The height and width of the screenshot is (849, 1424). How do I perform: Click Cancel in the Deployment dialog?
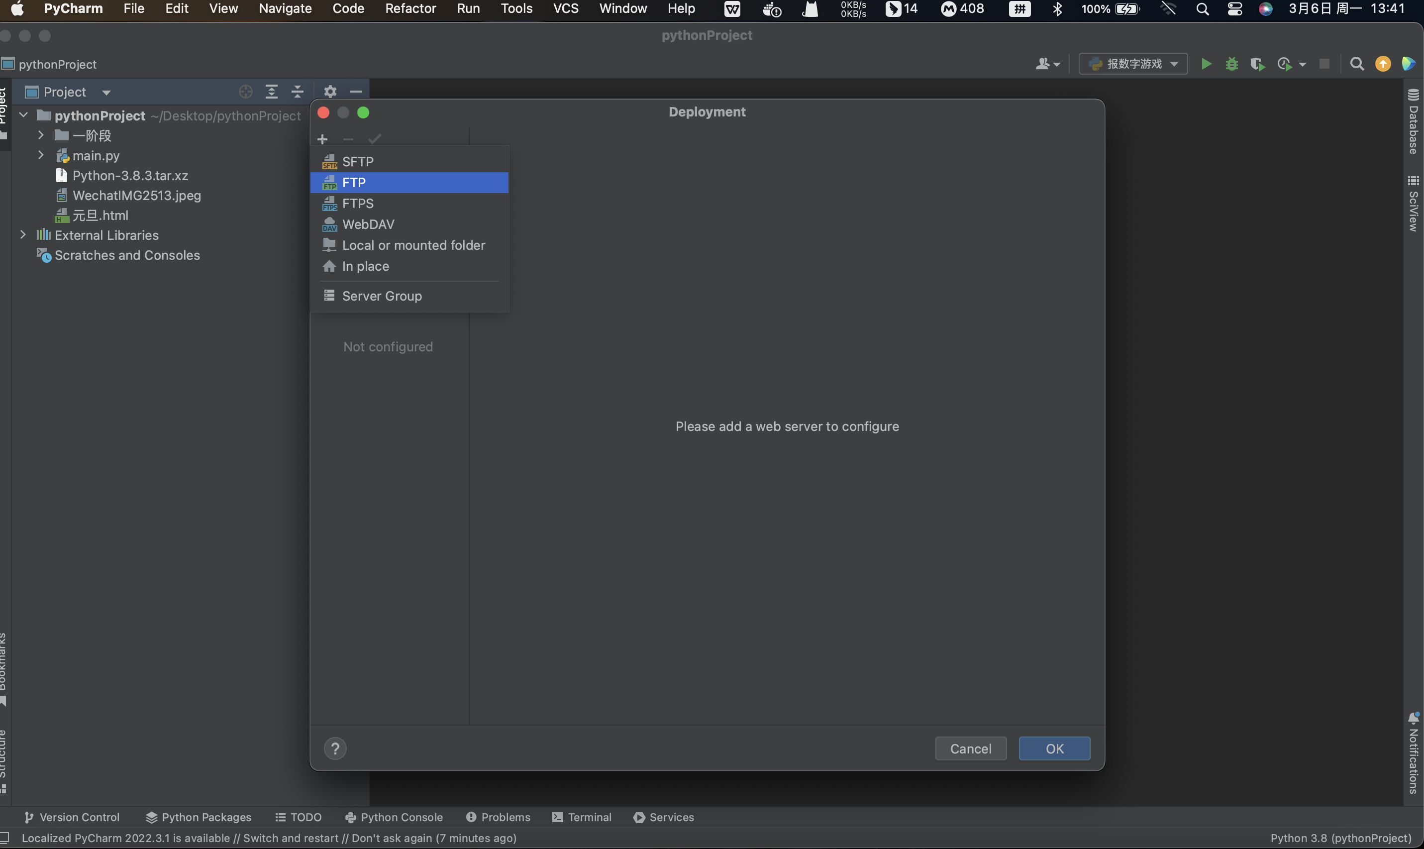(x=971, y=748)
